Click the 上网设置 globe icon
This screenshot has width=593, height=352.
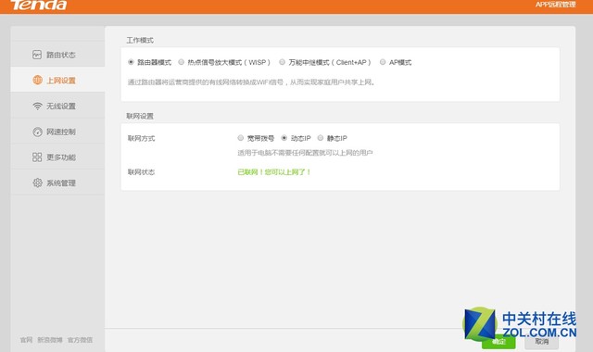37,81
